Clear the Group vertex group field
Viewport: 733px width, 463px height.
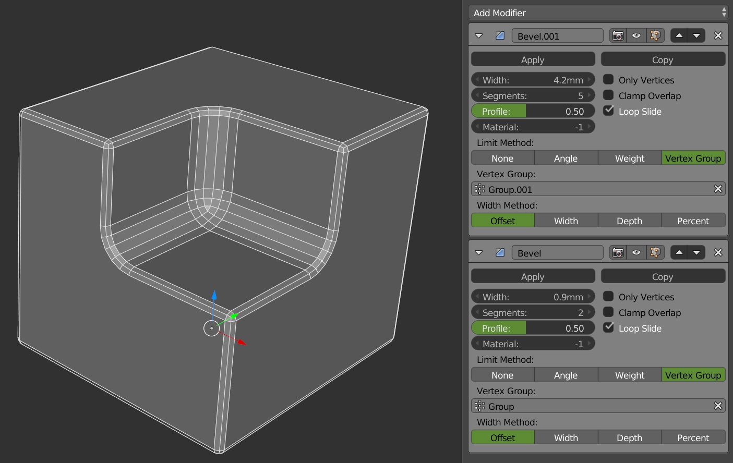718,406
